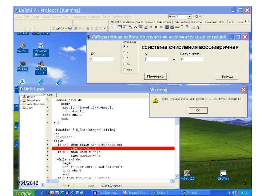Select the '+' operation radio button
The height and width of the screenshot is (196, 262).
pyautogui.click(x=124, y=47)
